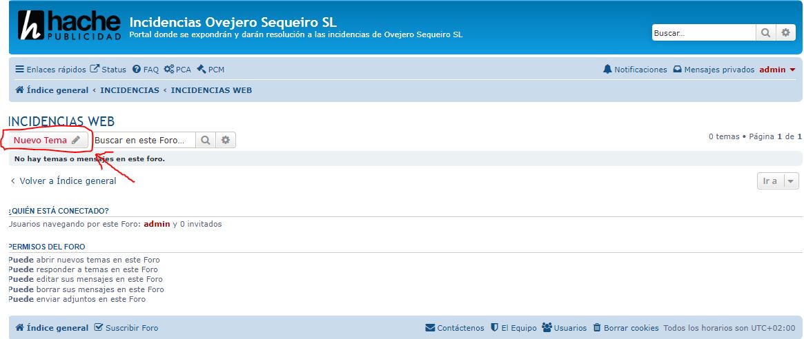Open PCM moderator control panel
The width and height of the screenshot is (804, 339).
point(210,70)
